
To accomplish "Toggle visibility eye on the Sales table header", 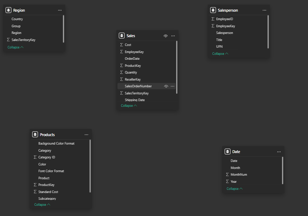I will pos(165,36).
